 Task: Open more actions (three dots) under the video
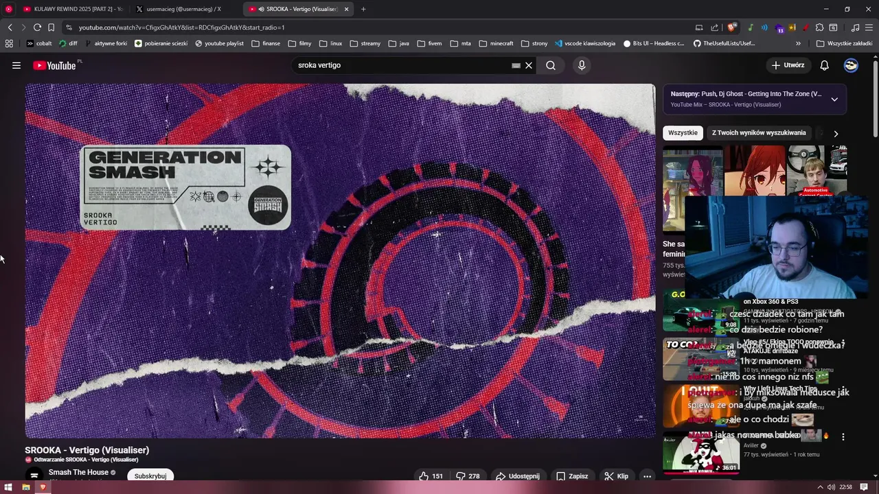pos(647,476)
